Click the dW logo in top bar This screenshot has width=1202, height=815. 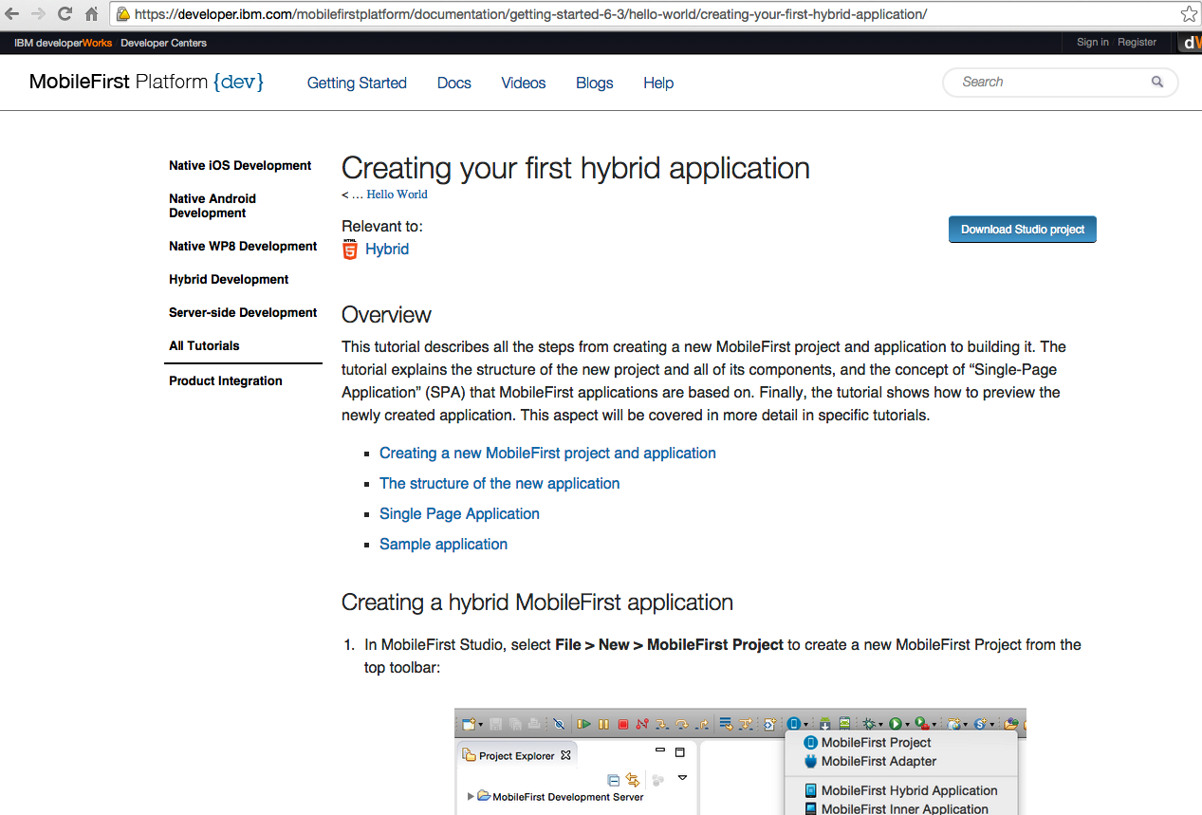click(x=1191, y=43)
